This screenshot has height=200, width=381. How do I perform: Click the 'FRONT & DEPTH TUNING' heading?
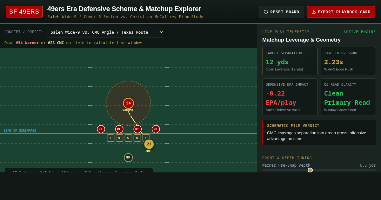point(287,158)
